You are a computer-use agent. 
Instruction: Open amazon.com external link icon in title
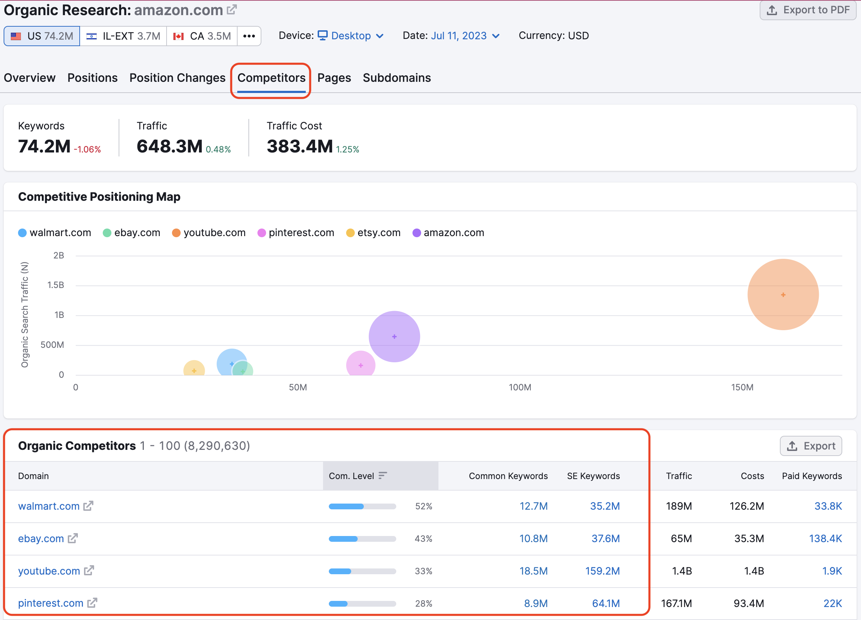click(231, 10)
